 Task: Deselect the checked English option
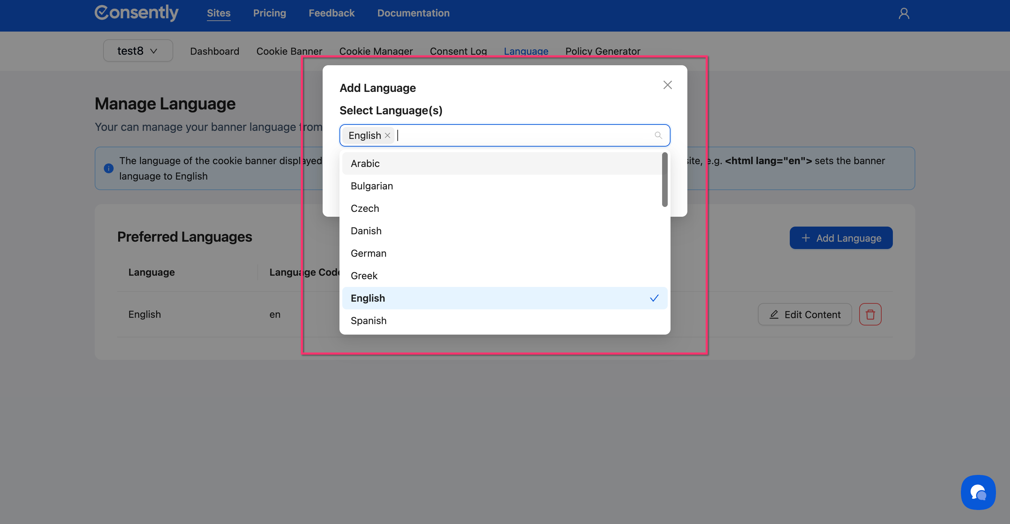(x=504, y=298)
